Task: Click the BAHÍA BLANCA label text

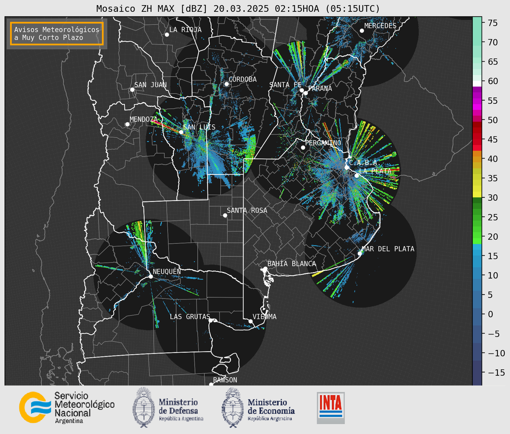Action: [x=292, y=264]
